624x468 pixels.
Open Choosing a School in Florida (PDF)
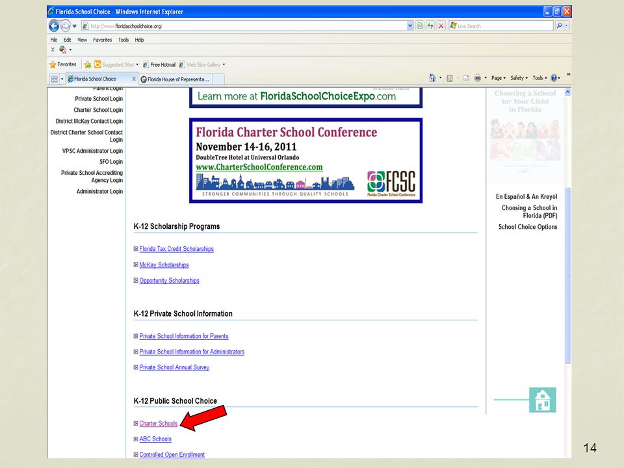pyautogui.click(x=529, y=212)
